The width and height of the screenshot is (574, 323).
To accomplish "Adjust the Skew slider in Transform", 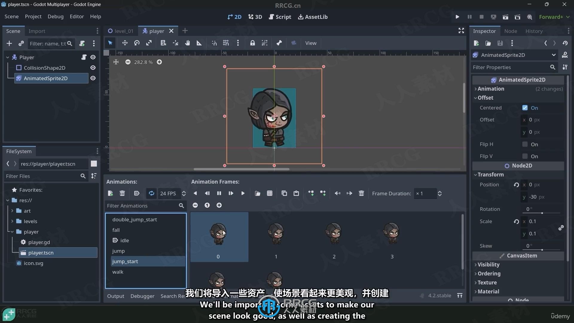I will pyautogui.click(x=542, y=250).
